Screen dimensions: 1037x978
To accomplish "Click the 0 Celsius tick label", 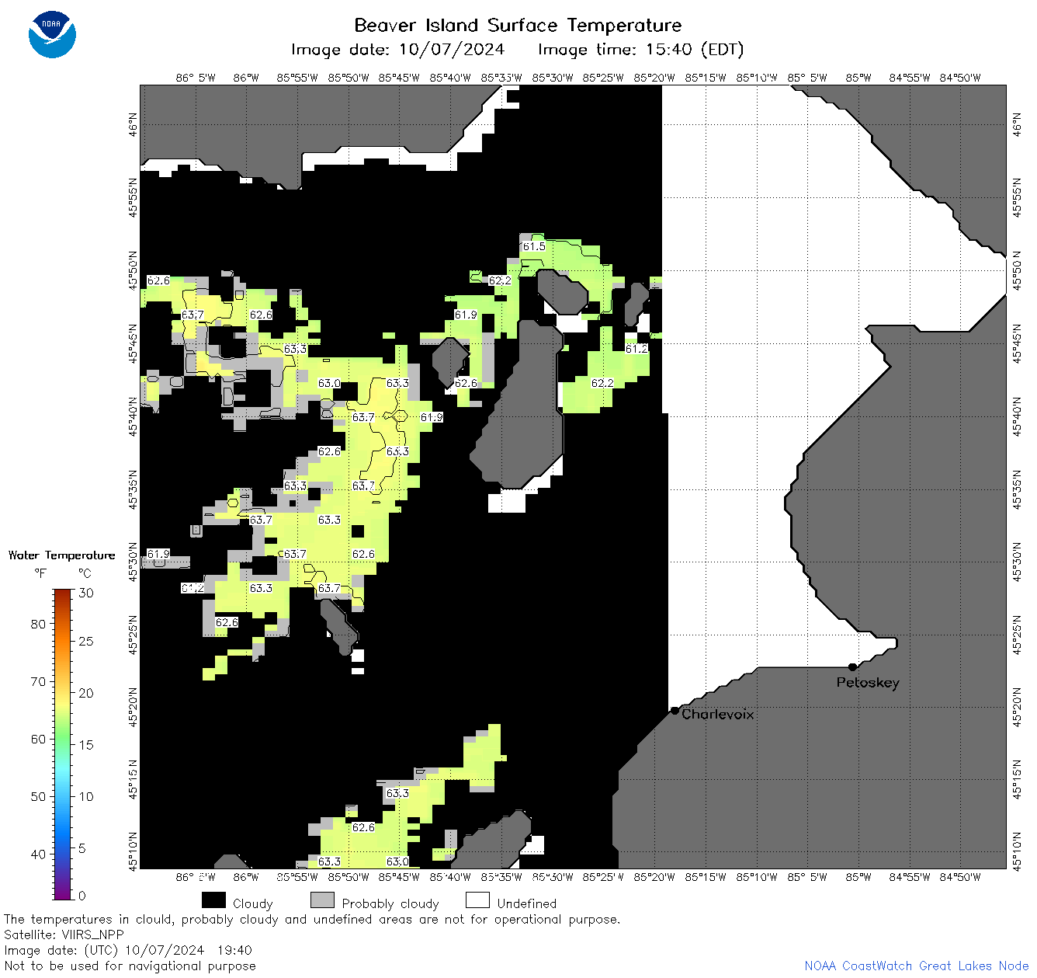I will point(82,896).
